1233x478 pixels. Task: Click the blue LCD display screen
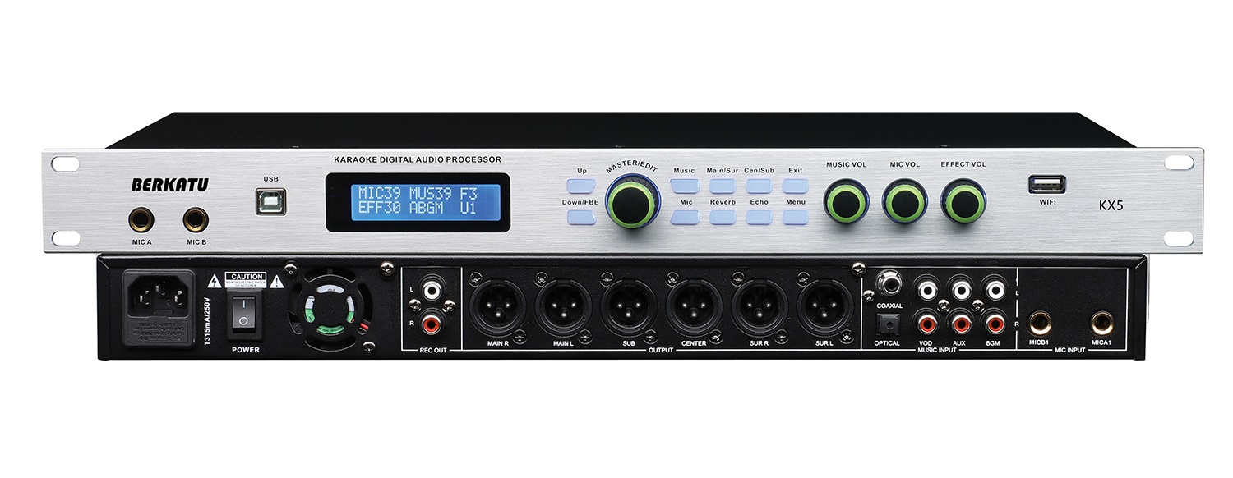click(x=418, y=202)
